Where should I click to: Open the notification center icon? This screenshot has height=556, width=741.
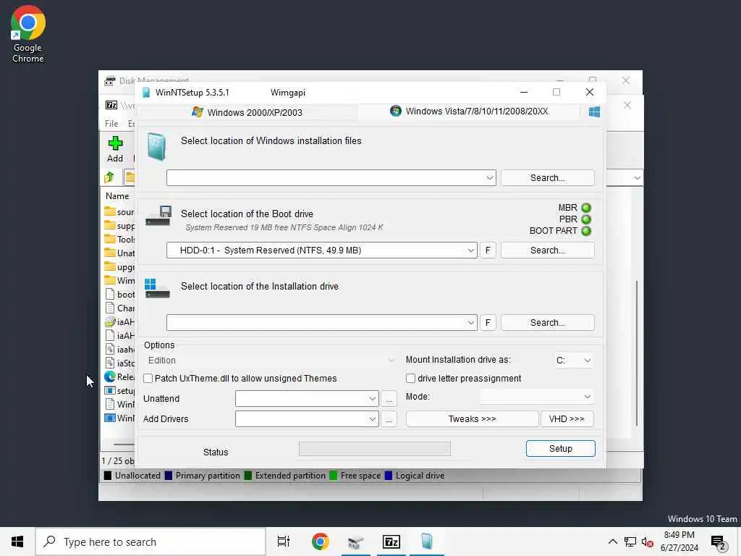tap(719, 543)
